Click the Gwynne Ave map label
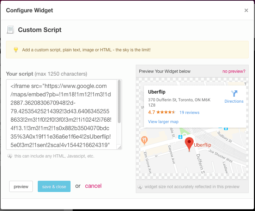 [x=171, y=154]
